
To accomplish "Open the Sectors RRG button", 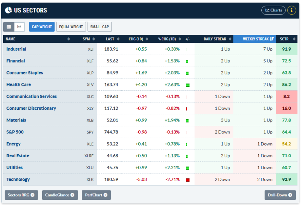I will 21,195.
